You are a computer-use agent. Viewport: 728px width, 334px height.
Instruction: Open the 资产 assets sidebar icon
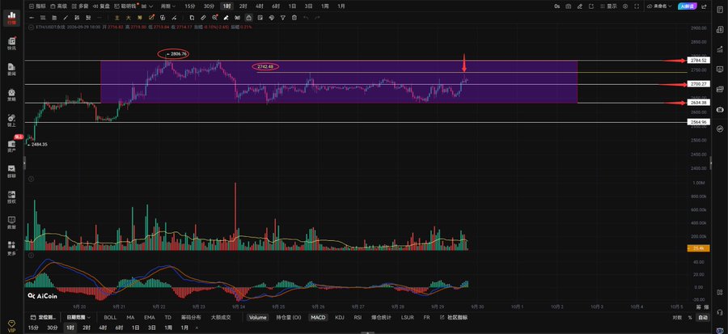click(11, 146)
